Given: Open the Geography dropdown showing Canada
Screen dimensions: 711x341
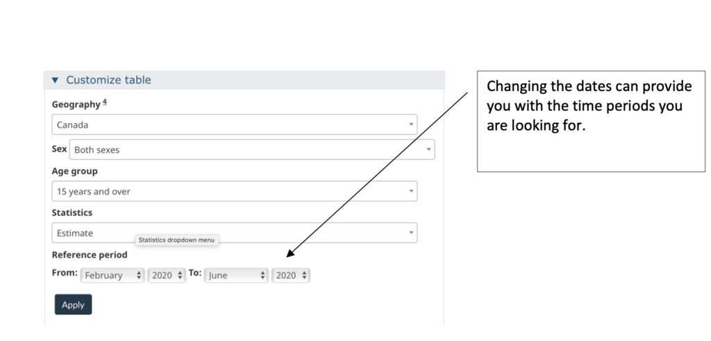Looking at the screenshot, I should [x=234, y=125].
